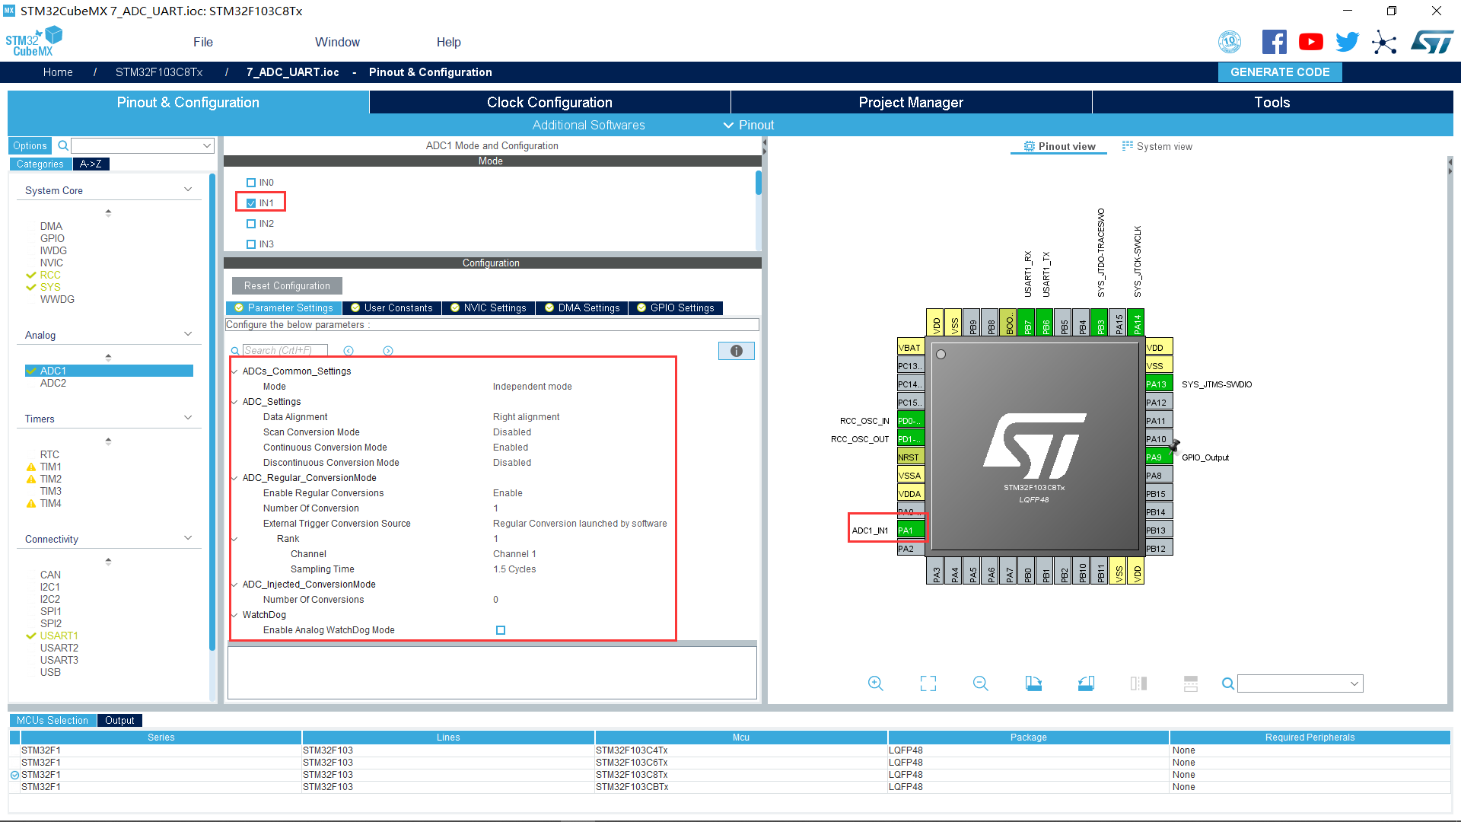Screen dimensions: 1461x822
Task: Zoom in on the pinout view
Action: [875, 683]
